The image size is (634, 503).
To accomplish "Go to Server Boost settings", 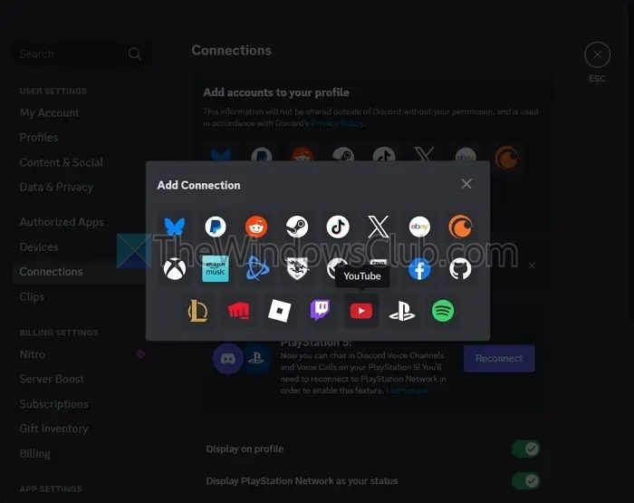I will point(52,379).
